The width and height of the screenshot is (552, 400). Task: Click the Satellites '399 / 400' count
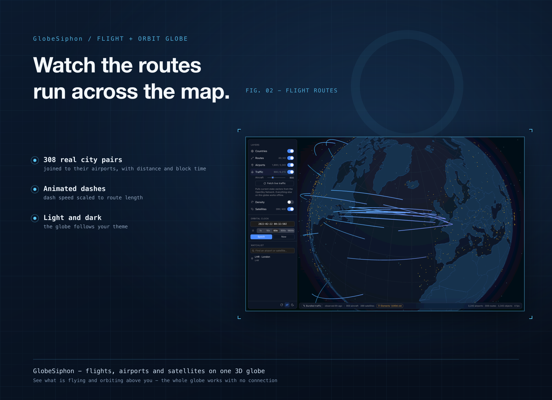tap(281, 209)
